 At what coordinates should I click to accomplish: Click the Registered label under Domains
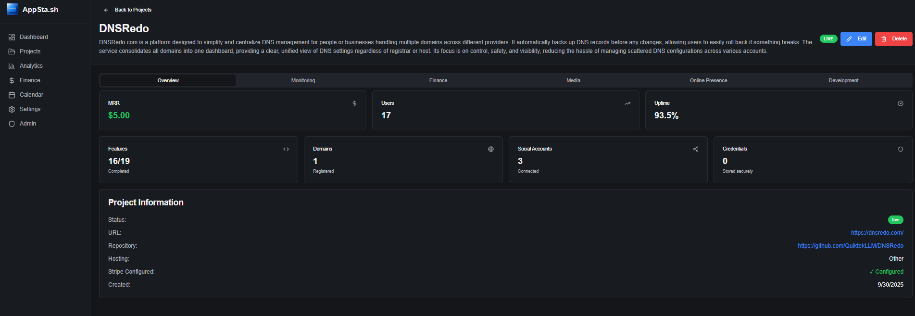(323, 171)
